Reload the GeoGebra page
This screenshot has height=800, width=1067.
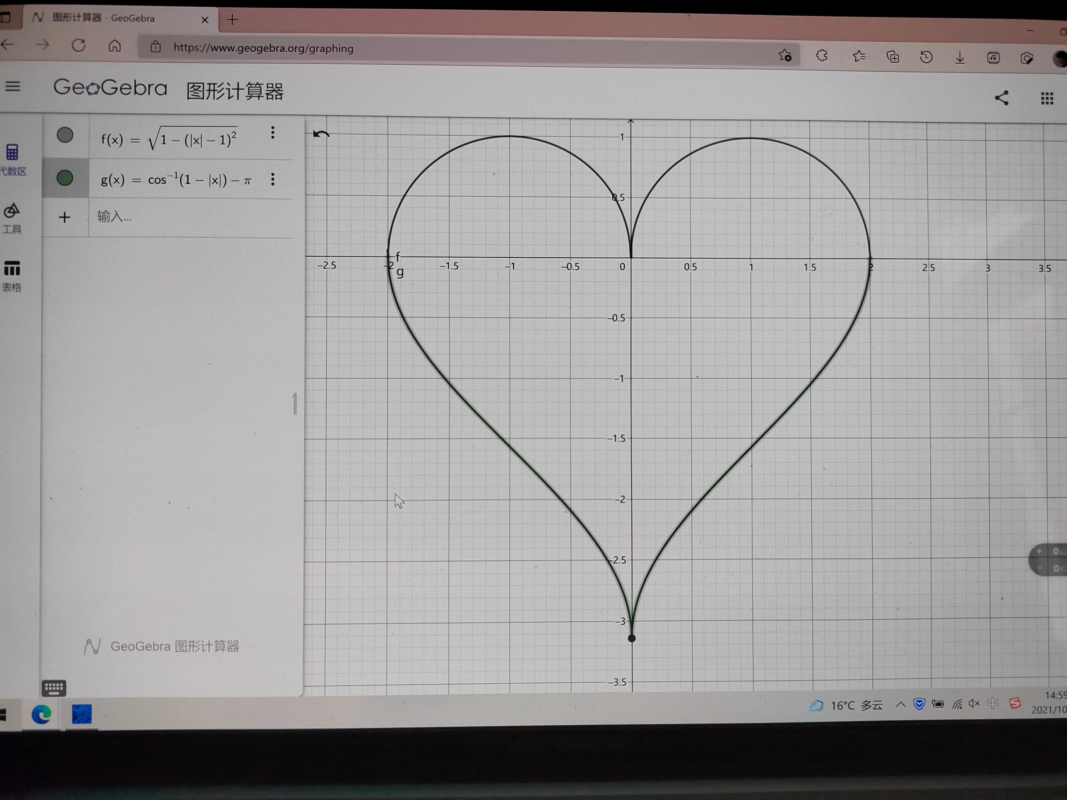click(x=79, y=46)
